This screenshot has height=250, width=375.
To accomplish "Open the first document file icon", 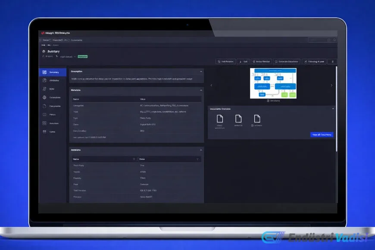I will (x=219, y=119).
